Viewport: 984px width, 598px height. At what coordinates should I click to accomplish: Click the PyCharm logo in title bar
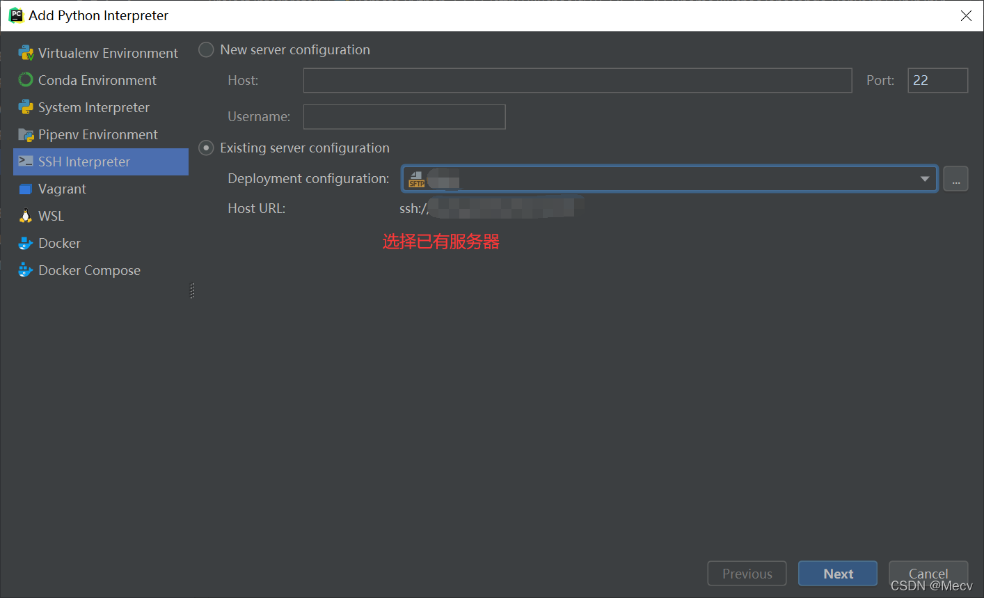click(x=15, y=15)
